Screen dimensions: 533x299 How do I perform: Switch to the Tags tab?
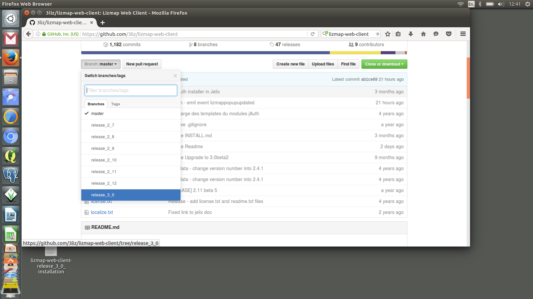pos(115,104)
